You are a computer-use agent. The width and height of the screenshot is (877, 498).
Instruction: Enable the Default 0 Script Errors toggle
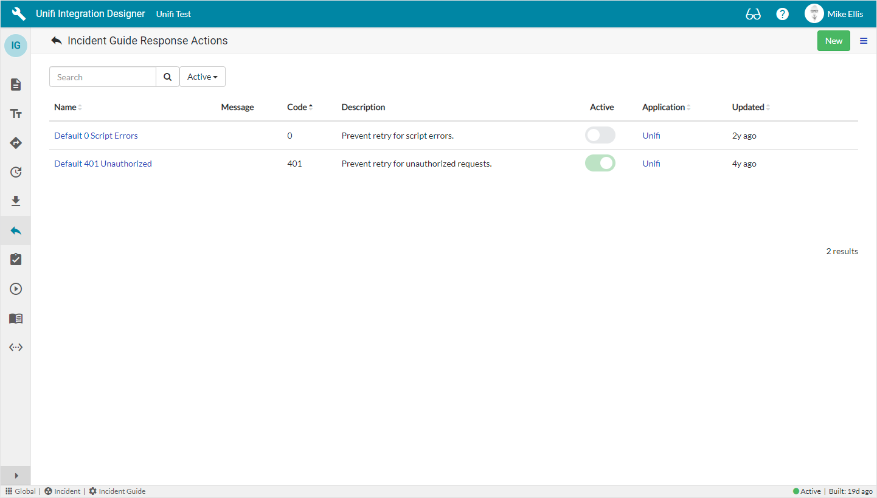pyautogui.click(x=600, y=135)
